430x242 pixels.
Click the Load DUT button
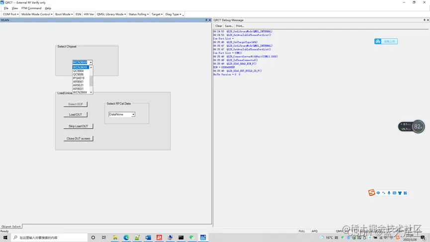tap(76, 115)
